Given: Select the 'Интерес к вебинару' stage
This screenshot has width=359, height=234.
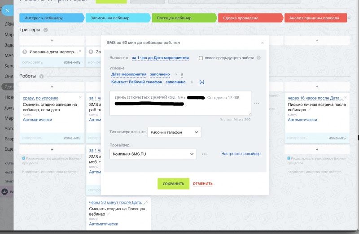Looking at the screenshot, I should click(x=52, y=18).
